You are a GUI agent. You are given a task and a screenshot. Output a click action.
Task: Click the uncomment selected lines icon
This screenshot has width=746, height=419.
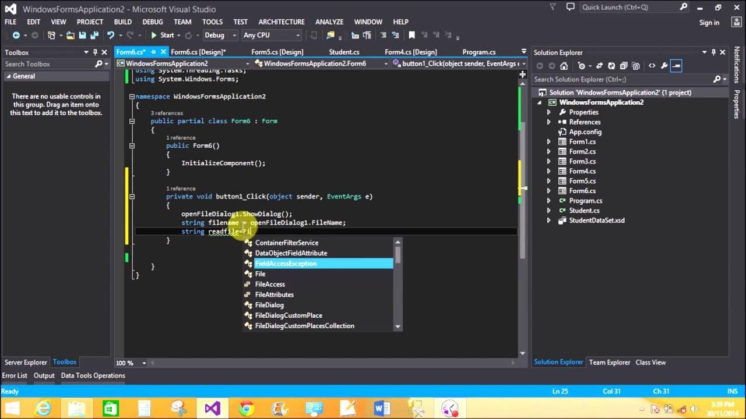395,35
